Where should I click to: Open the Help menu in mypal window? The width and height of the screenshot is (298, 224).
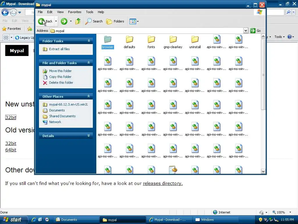[101, 12]
